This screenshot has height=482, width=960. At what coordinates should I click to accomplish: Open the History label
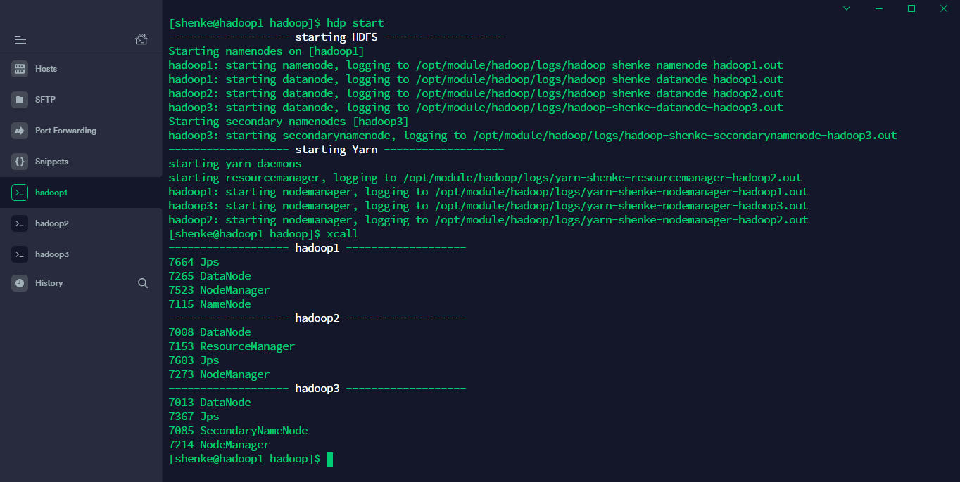(49, 283)
